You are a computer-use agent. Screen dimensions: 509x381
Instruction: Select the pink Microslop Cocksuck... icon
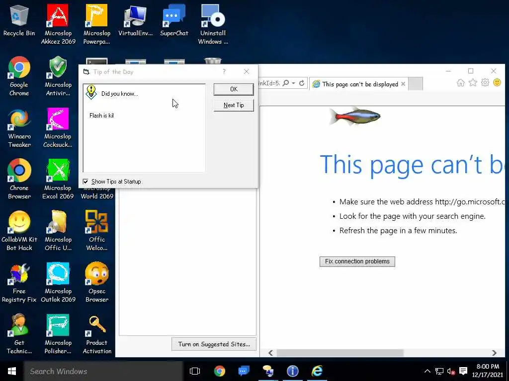58,127
